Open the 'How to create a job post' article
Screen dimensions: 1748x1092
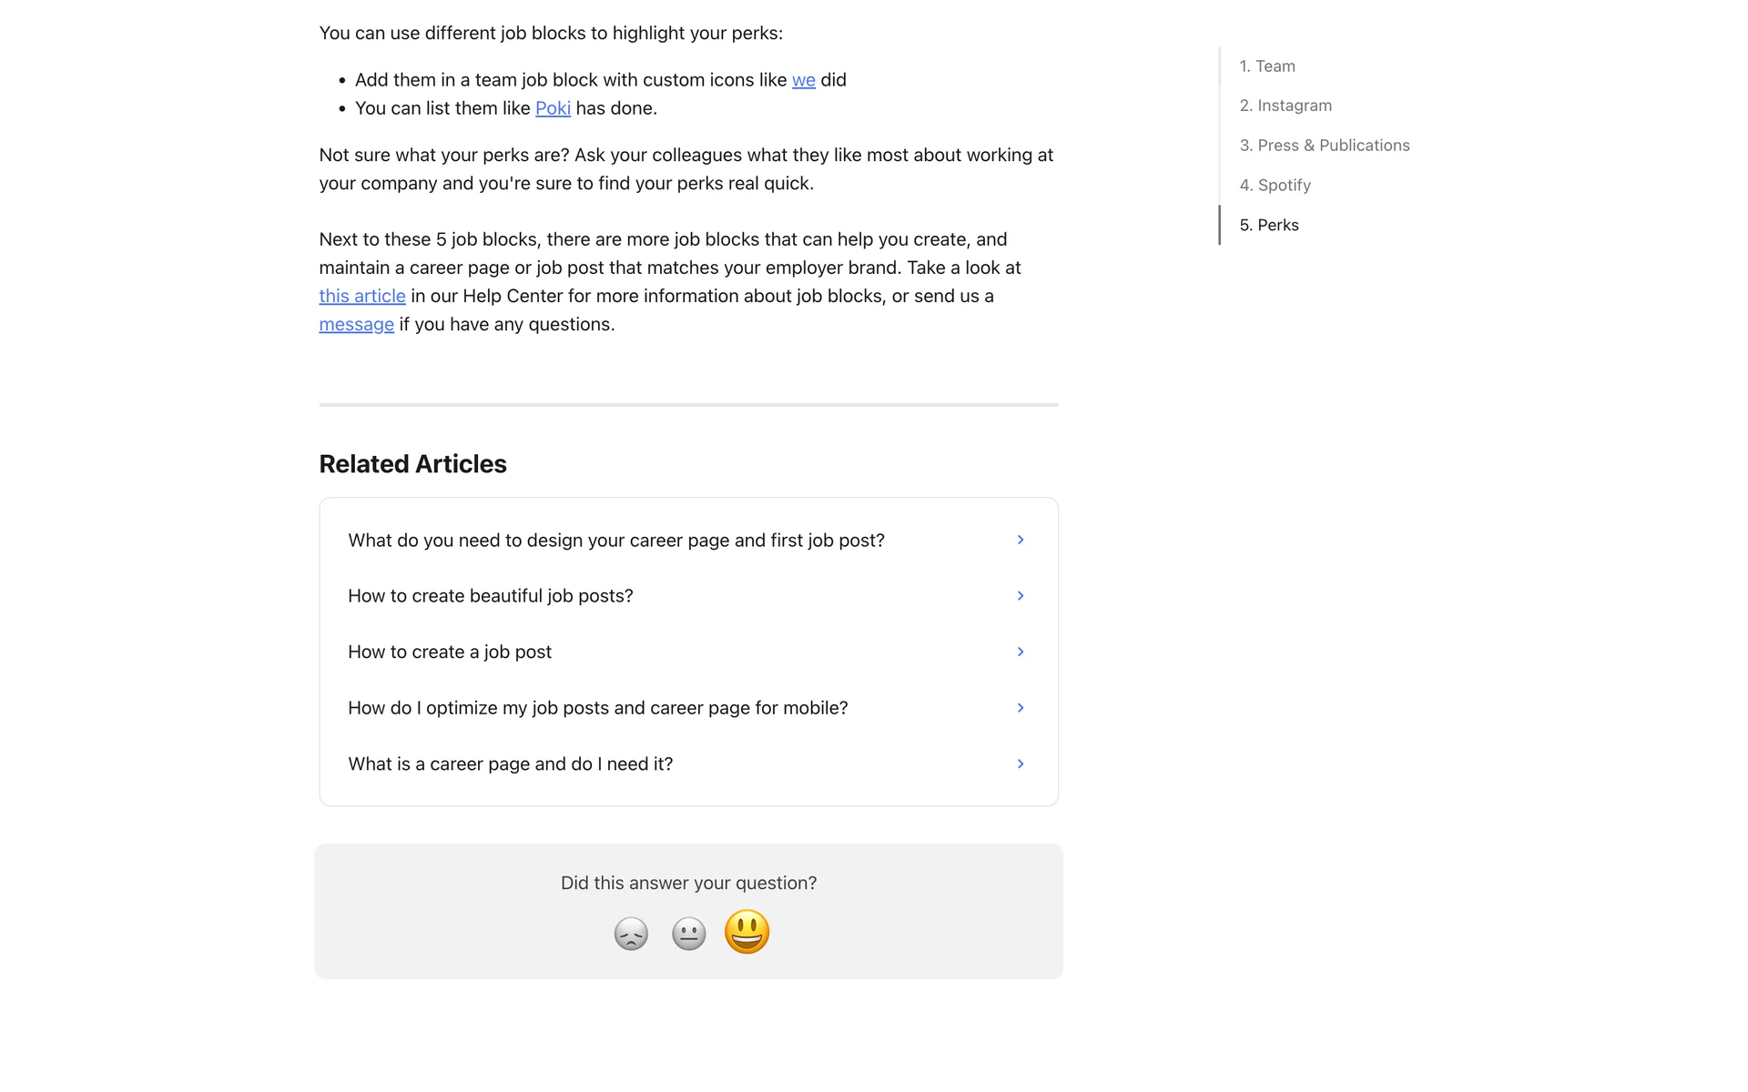(449, 652)
